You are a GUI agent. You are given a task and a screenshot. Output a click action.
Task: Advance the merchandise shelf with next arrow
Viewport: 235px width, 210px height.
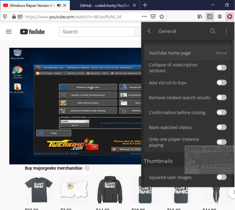coord(232,192)
